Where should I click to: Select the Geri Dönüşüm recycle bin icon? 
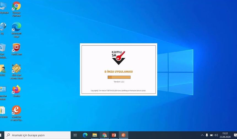tap(3, 51)
